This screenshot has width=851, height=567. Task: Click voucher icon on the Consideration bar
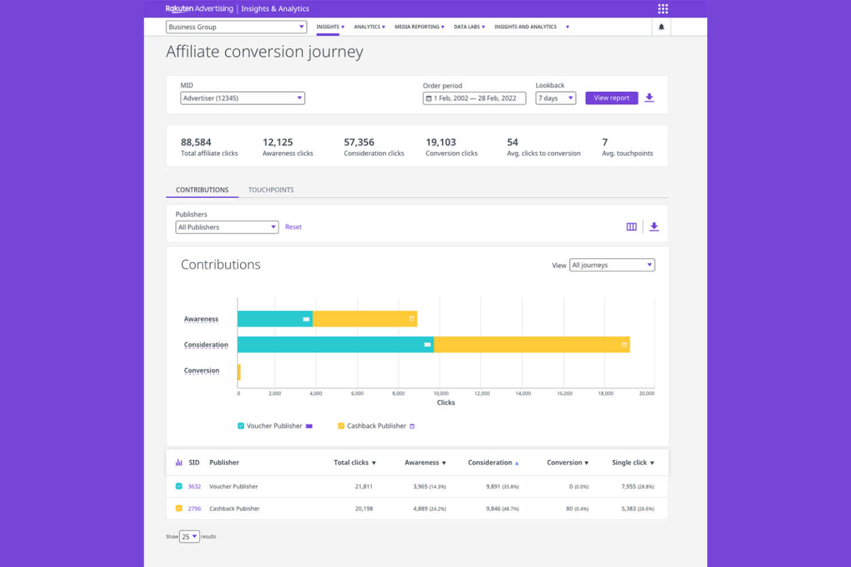pyautogui.click(x=427, y=345)
